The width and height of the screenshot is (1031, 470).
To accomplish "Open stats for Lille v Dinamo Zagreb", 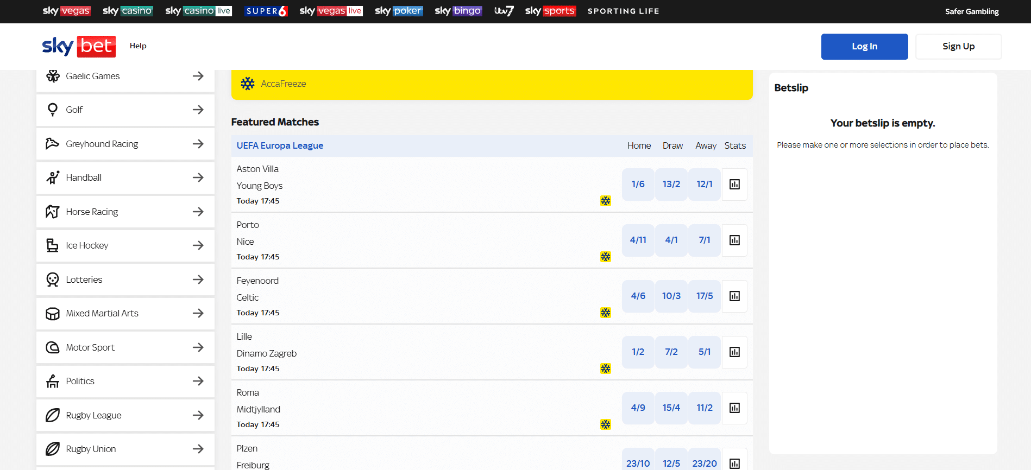I will (x=734, y=352).
